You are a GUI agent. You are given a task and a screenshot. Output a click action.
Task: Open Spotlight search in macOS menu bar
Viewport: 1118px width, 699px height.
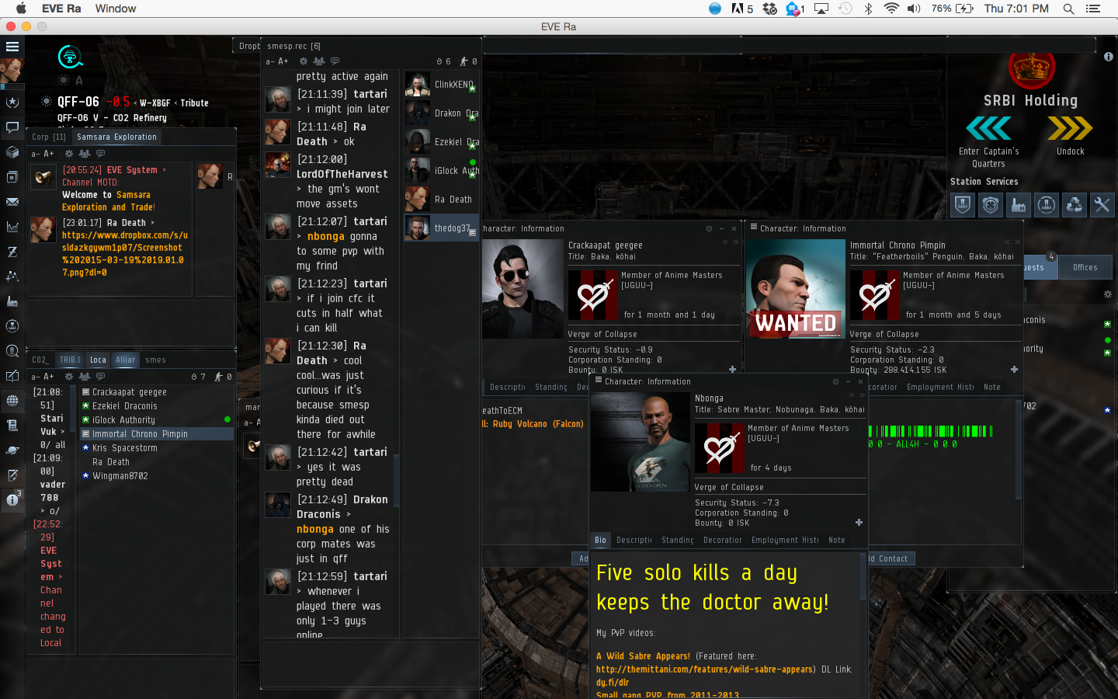click(x=1068, y=9)
